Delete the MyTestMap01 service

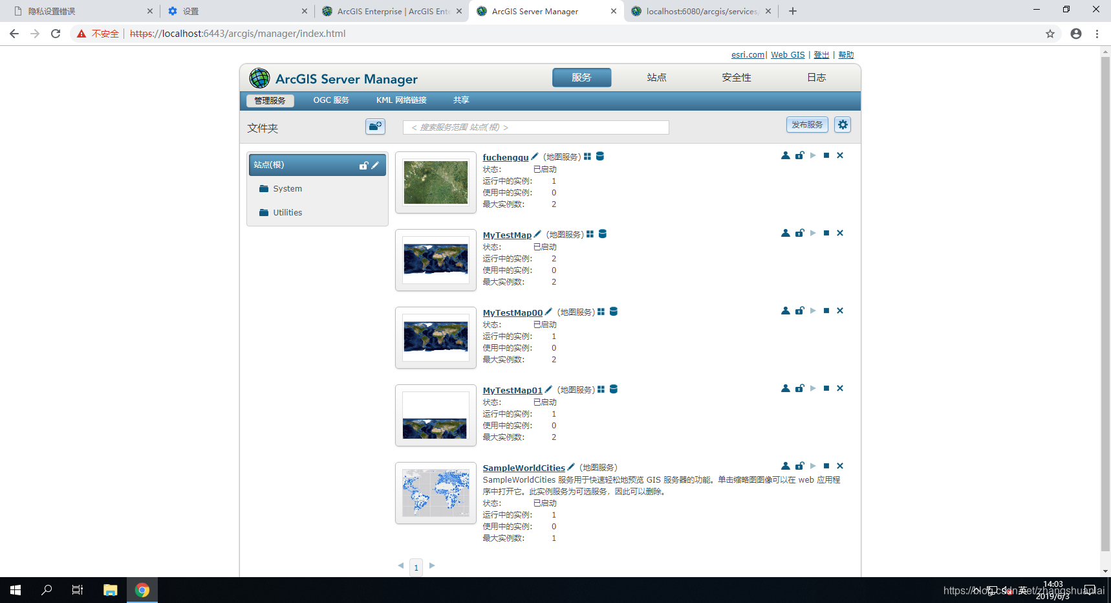coord(840,388)
